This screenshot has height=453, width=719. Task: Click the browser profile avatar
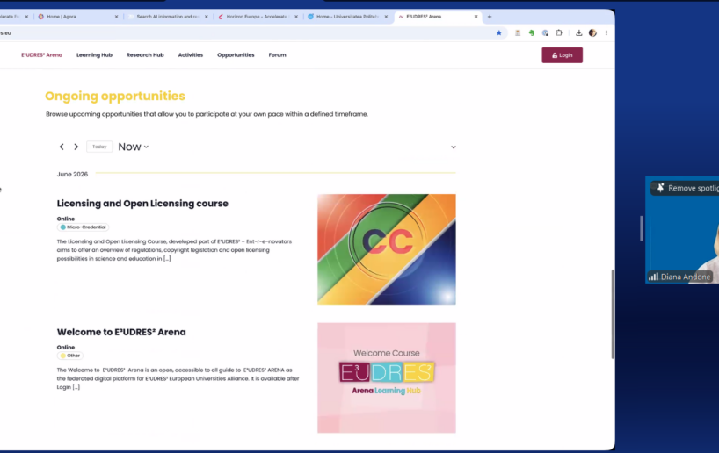coord(592,33)
